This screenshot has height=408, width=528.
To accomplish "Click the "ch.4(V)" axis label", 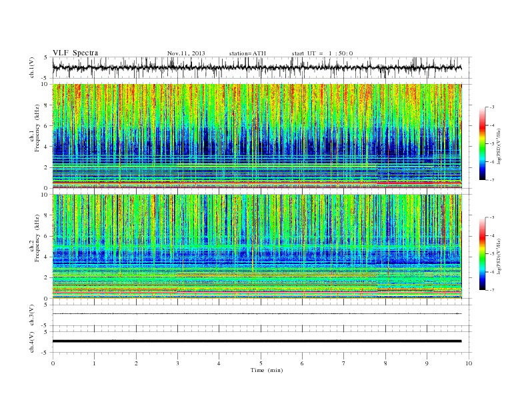I will [32, 342].
